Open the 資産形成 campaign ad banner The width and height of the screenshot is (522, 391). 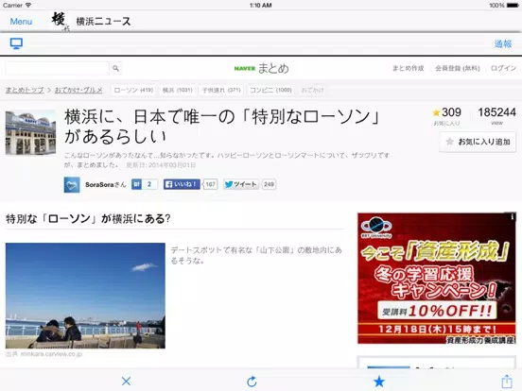tap(437, 279)
